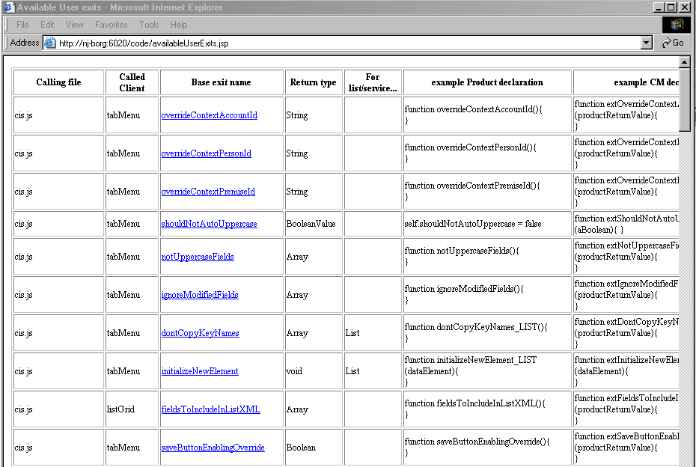
Task: Open the File menu
Action: click(22, 24)
